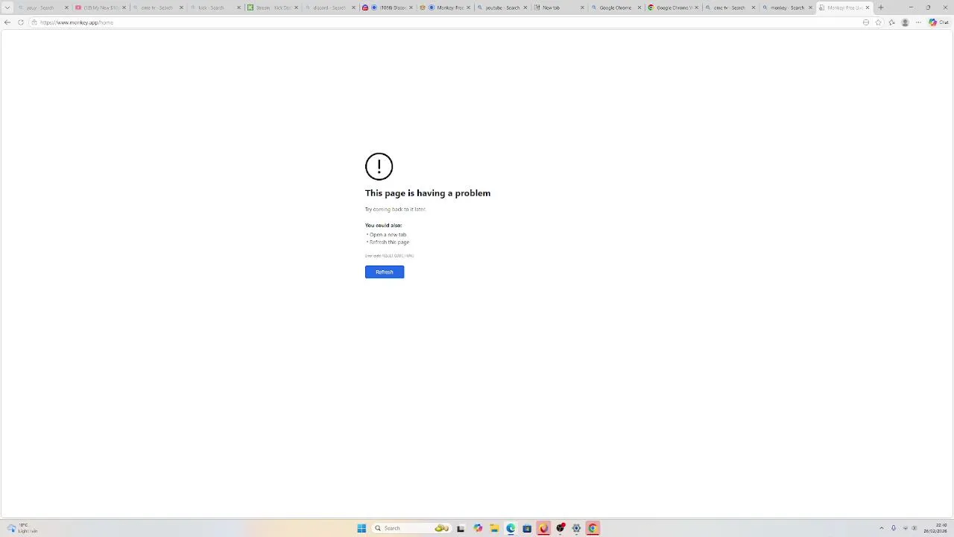The height and width of the screenshot is (537, 954).
Task: Close the 'New tab' tab
Action: [582, 7]
